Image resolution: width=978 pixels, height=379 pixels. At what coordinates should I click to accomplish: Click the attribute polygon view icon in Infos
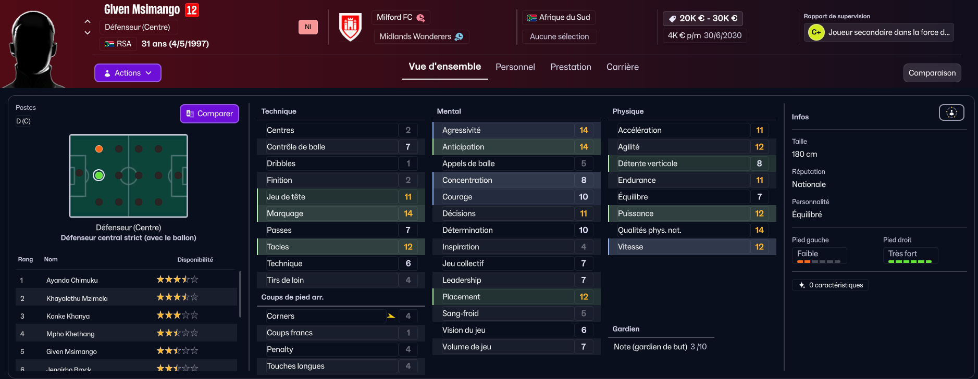pos(951,112)
